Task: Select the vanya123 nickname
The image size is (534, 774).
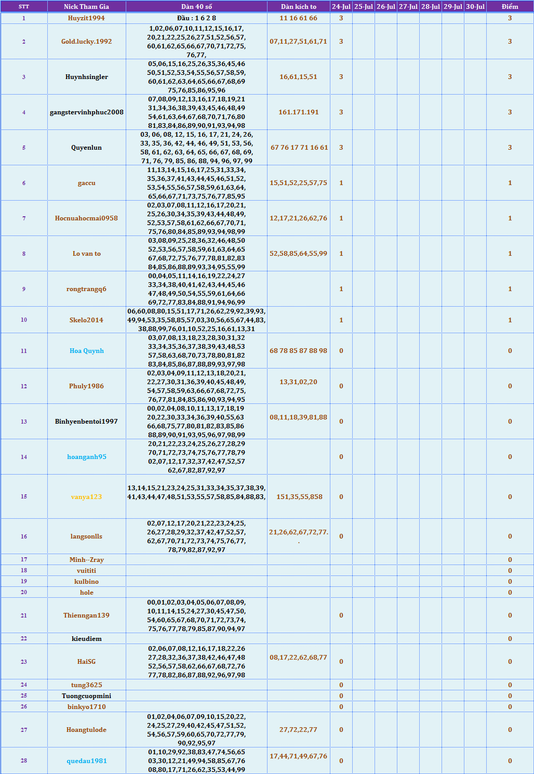Action: (86, 497)
